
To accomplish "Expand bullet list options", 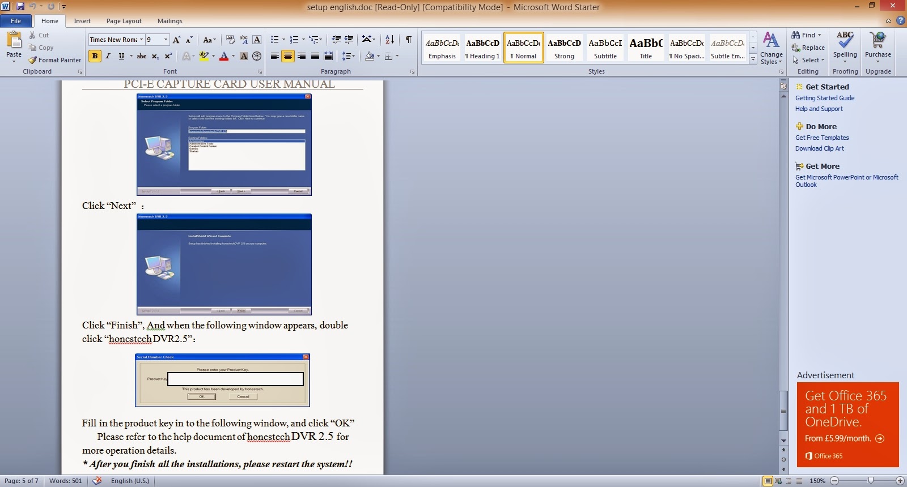I will (283, 40).
